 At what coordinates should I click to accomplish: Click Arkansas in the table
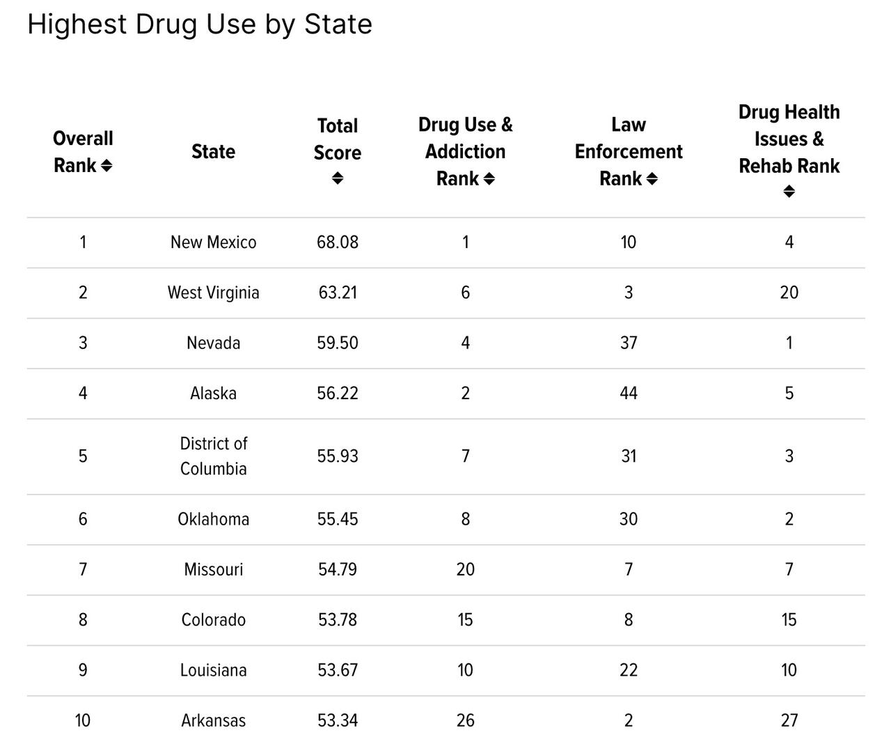pos(213,720)
